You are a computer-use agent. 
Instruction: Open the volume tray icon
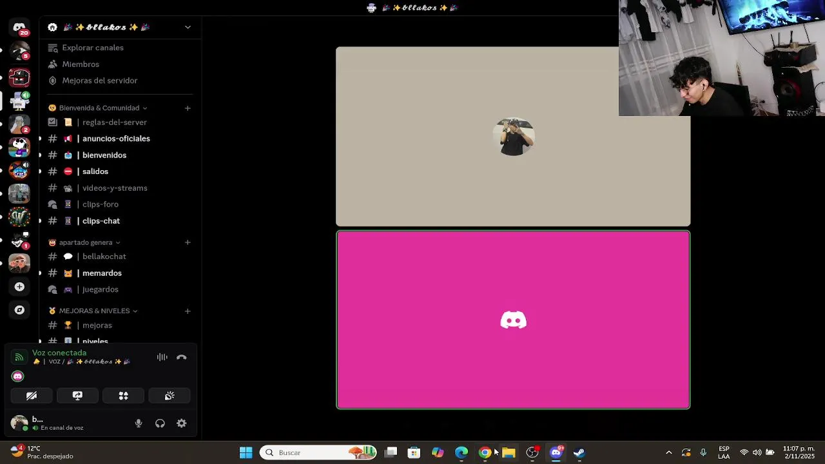757,452
